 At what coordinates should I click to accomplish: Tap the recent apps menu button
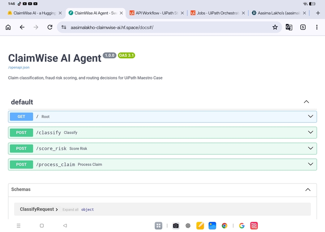point(19,226)
